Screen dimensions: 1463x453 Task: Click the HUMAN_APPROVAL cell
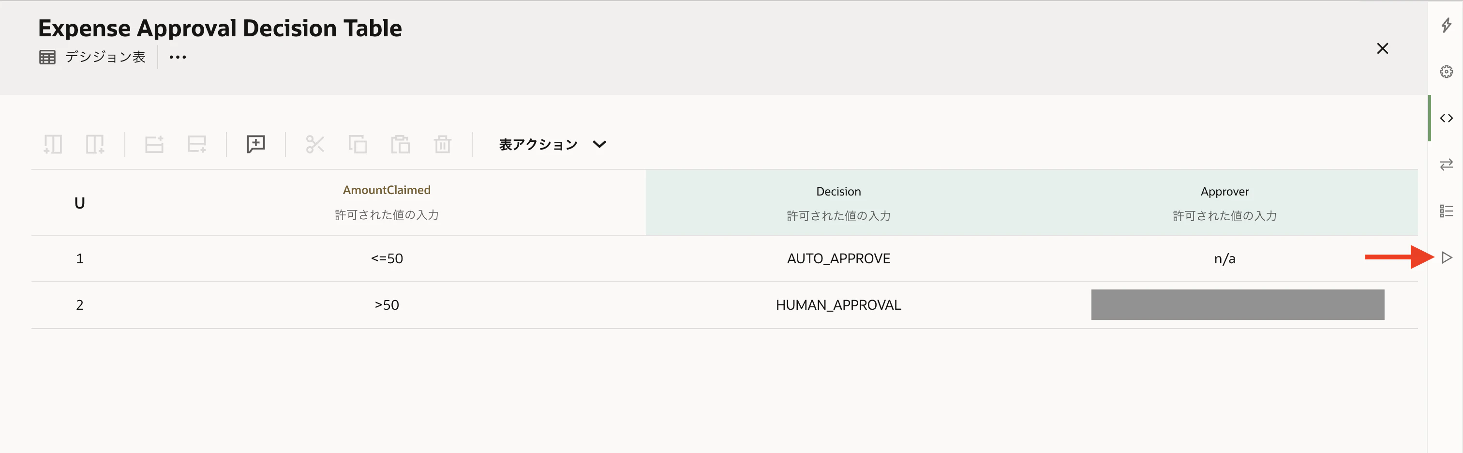click(838, 305)
